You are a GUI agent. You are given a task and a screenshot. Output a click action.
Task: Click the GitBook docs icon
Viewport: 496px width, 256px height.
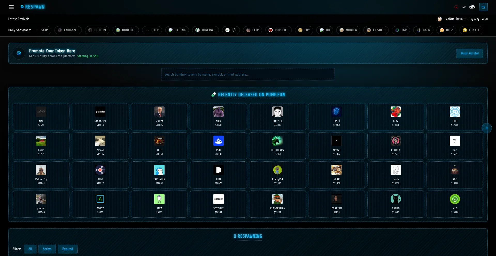click(x=472, y=7)
